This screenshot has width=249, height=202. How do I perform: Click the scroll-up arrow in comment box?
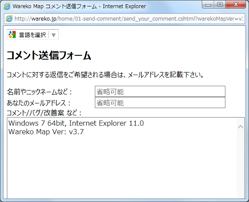(240, 127)
